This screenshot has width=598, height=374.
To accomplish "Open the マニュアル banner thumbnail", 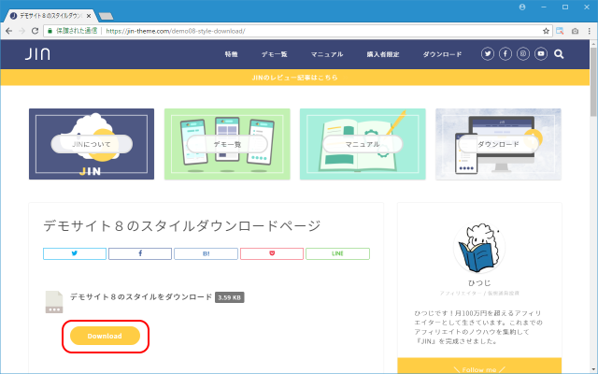I will pyautogui.click(x=362, y=144).
